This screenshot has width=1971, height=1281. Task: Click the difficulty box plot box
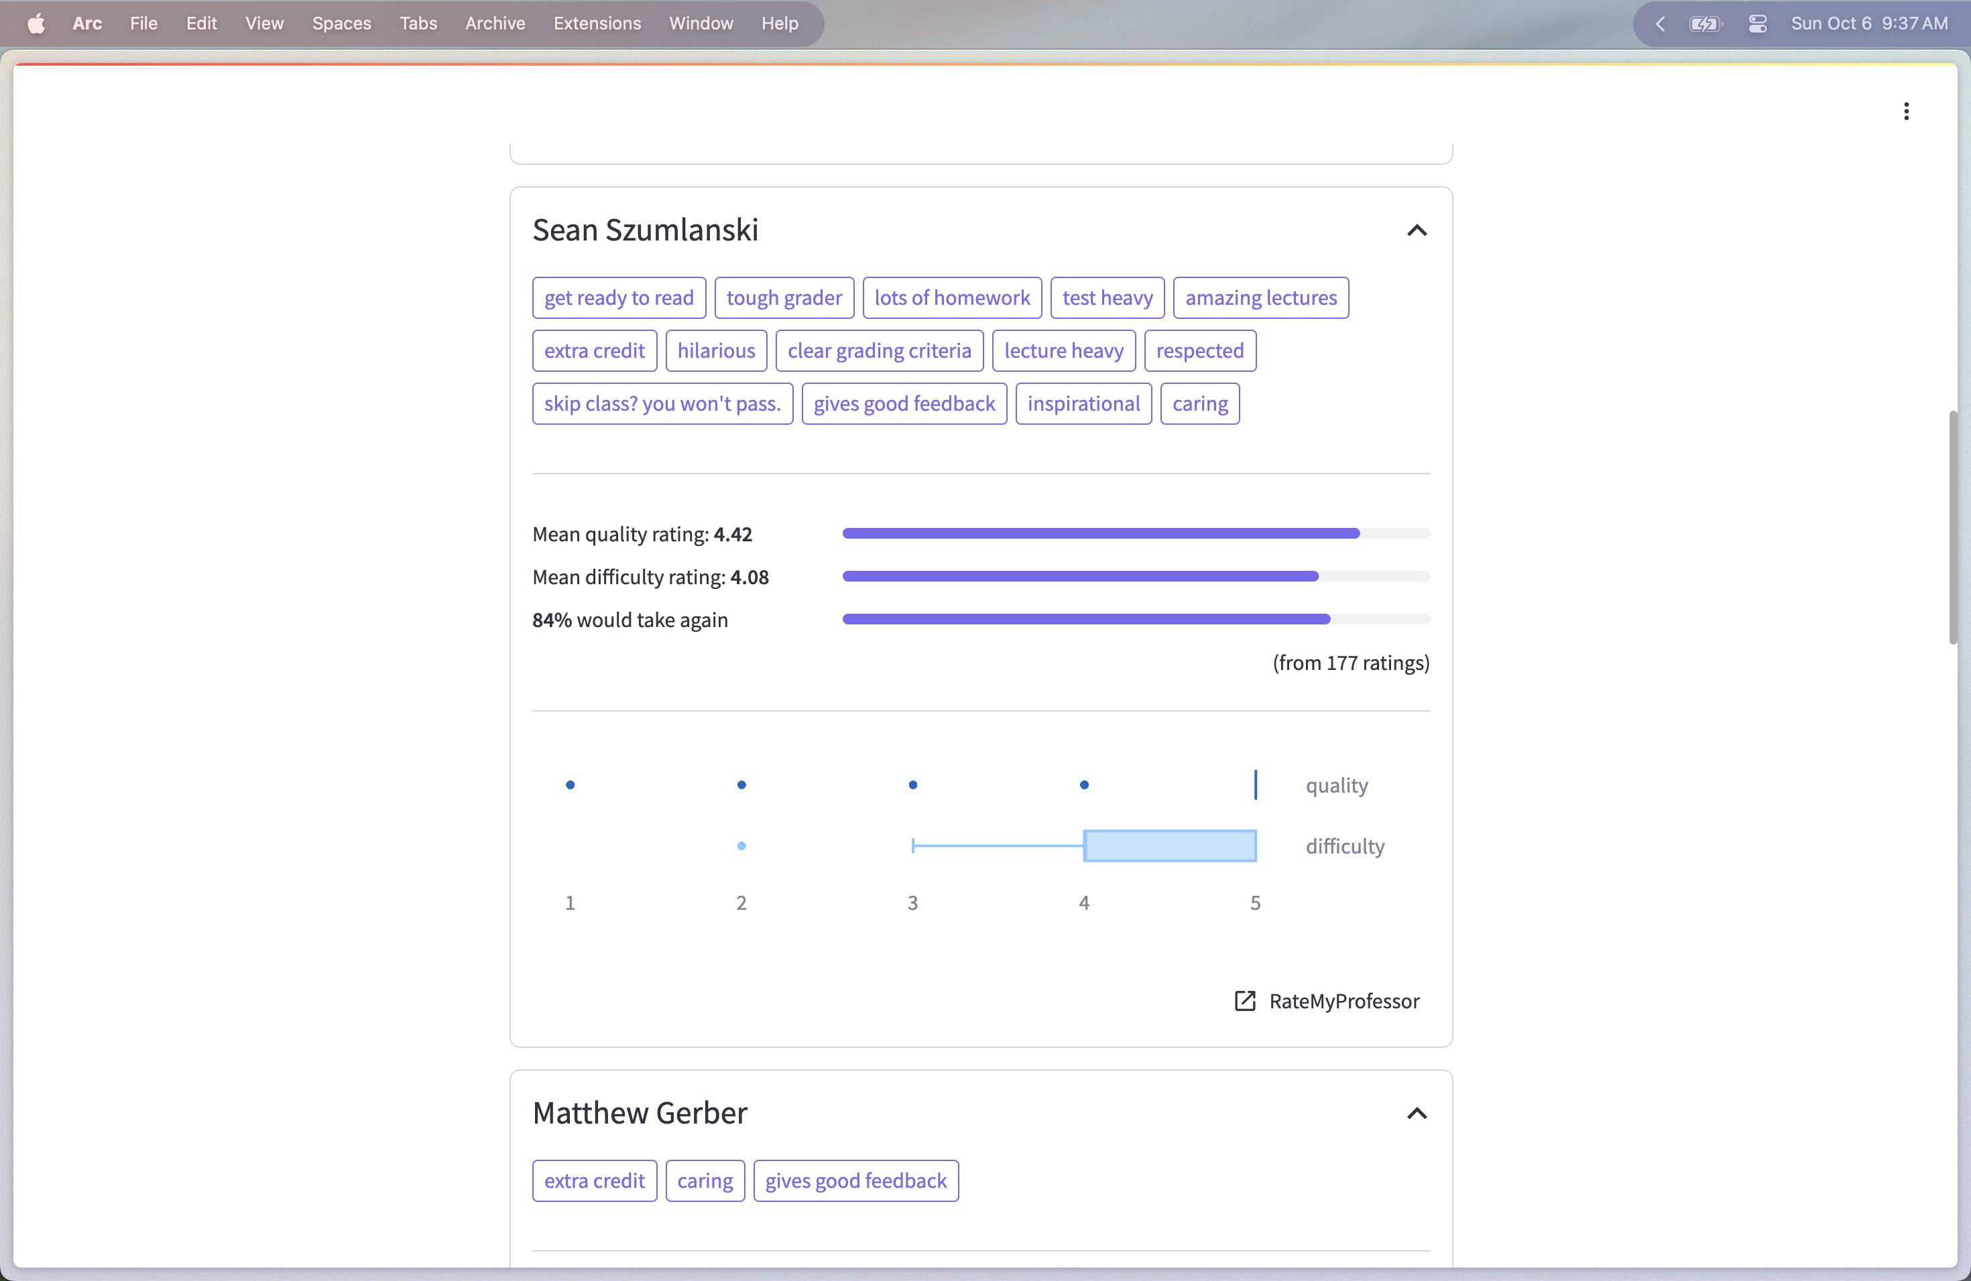[1169, 846]
